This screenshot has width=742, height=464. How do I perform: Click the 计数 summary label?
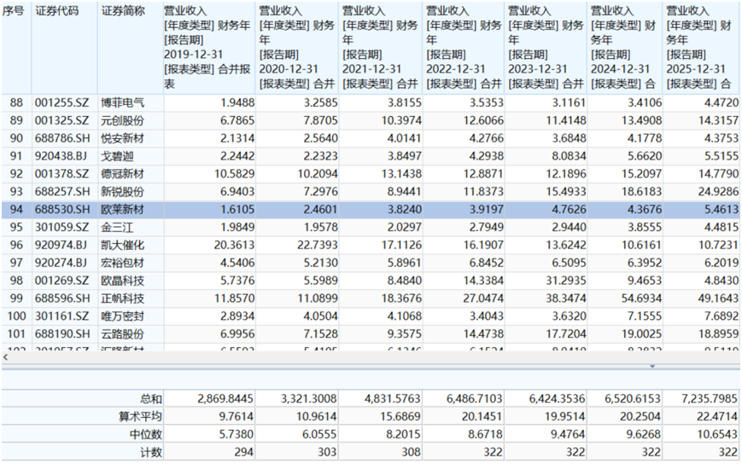coord(151,452)
